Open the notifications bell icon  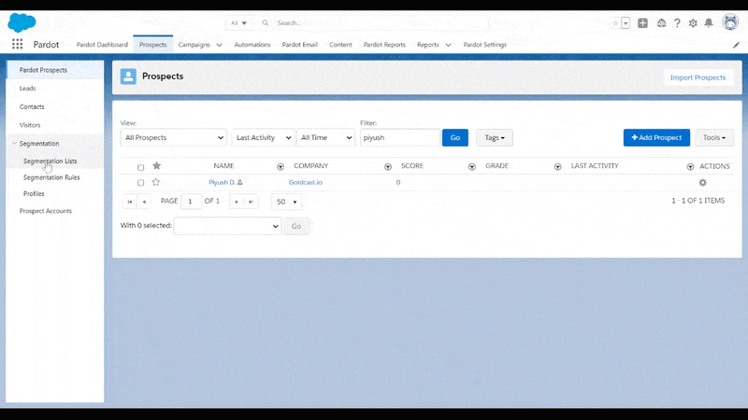[x=709, y=22]
